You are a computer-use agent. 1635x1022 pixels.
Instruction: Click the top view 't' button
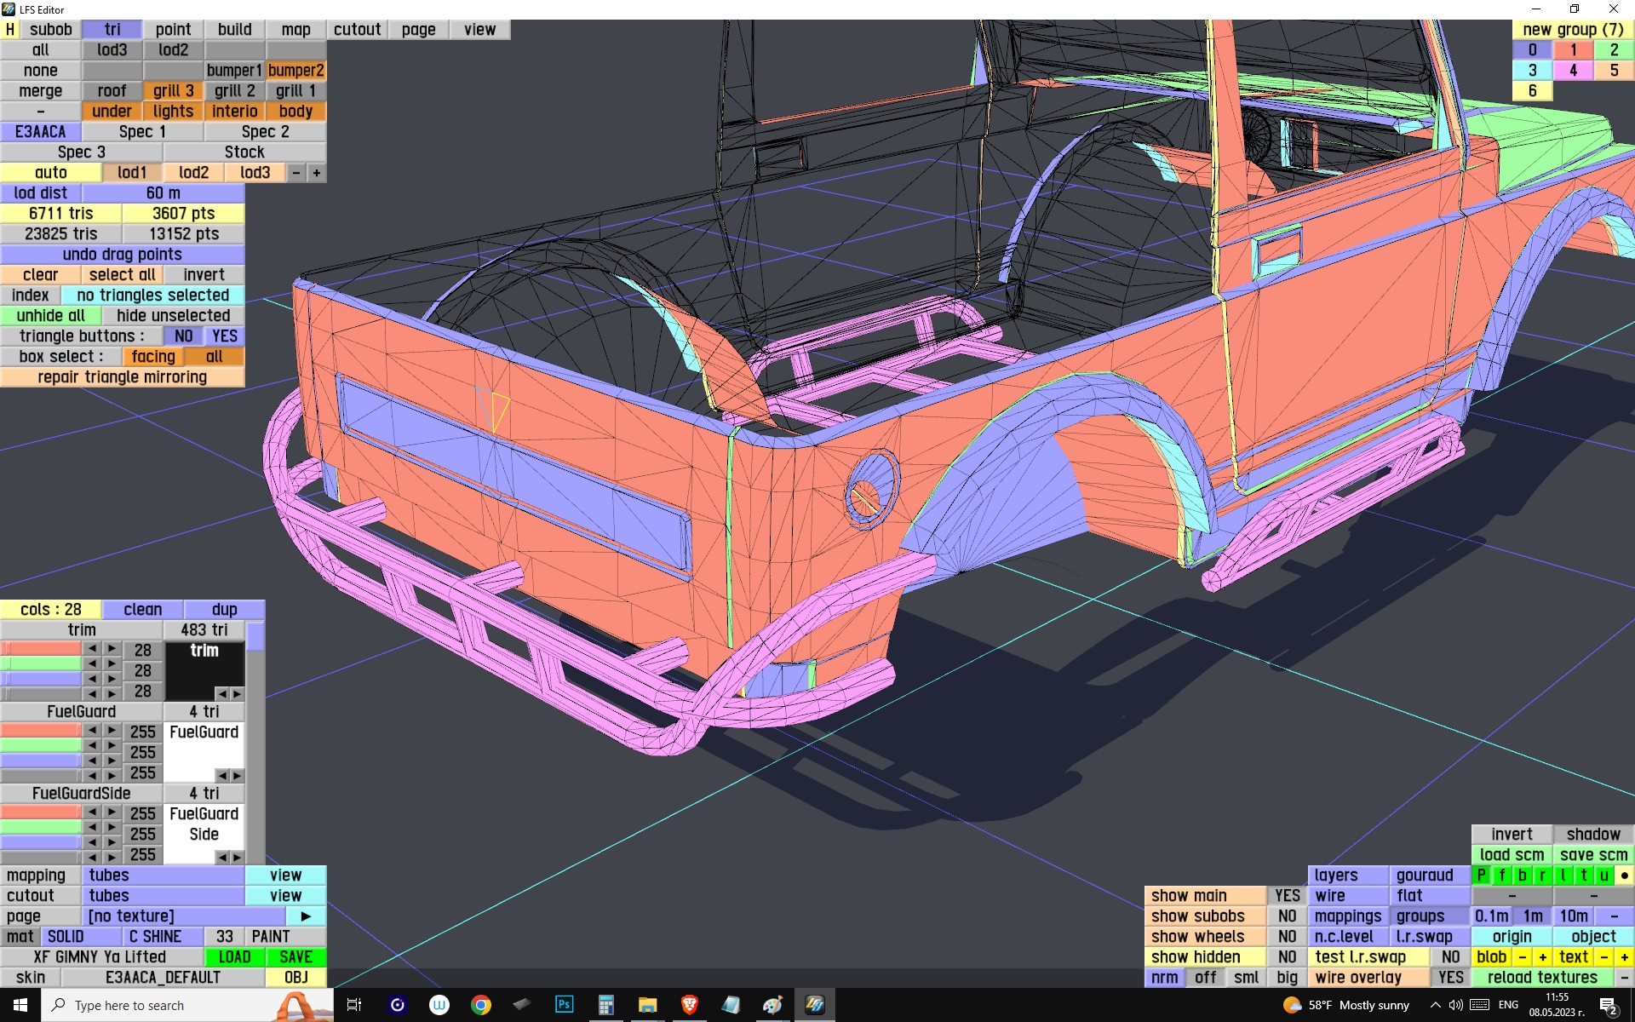(1583, 875)
